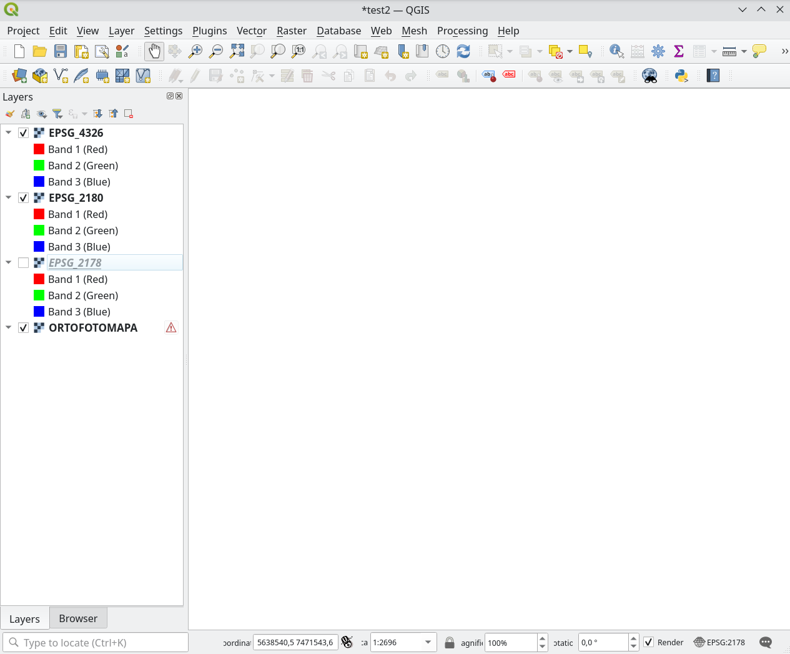Click the Type to locate search field
The height and width of the screenshot is (654, 790).
(94, 642)
